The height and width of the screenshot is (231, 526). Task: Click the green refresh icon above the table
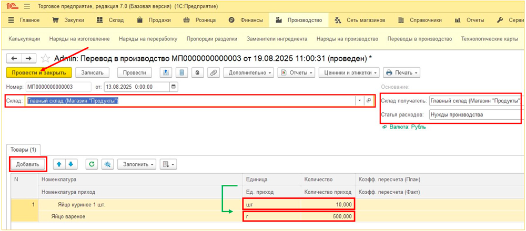point(92,164)
